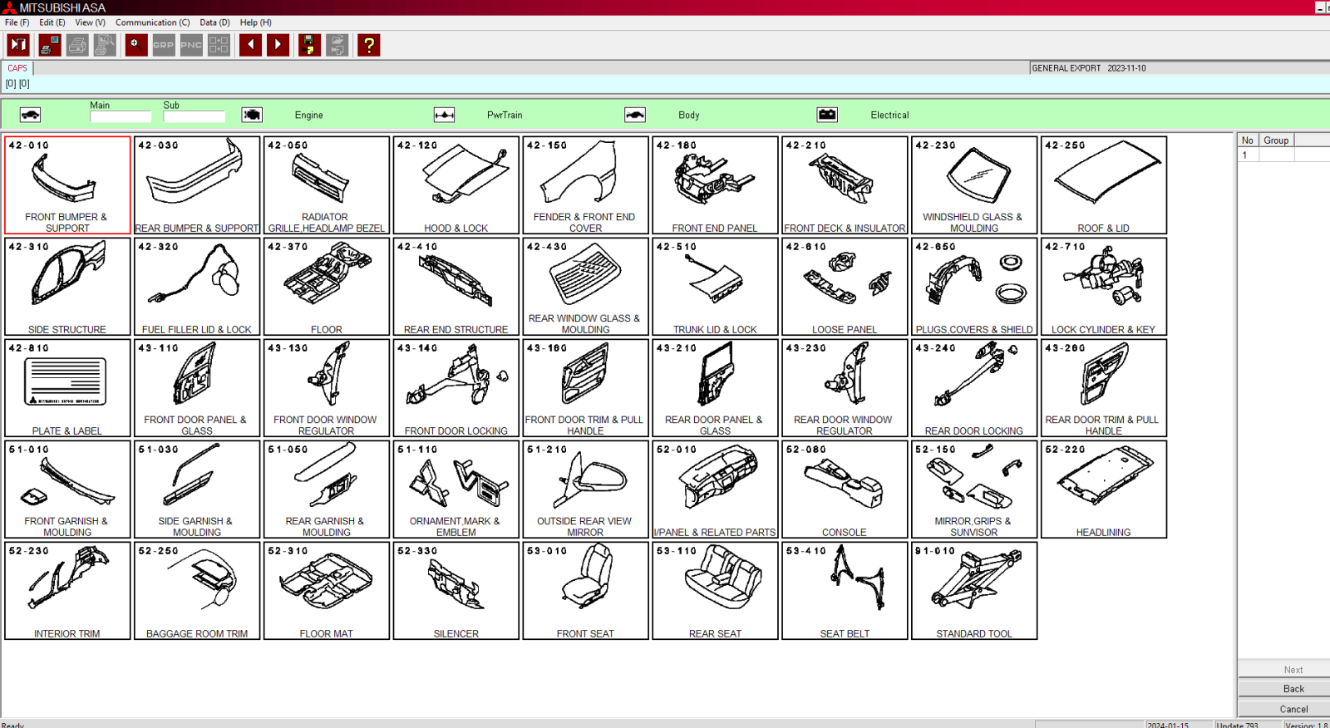Open 43-140 Front Door Locking
1330x728 pixels.
[456, 388]
